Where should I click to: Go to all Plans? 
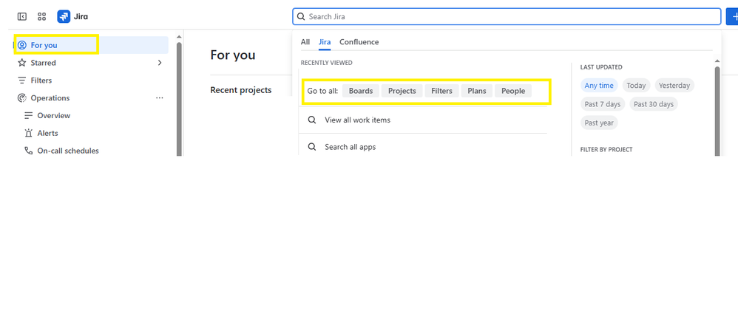click(x=477, y=91)
